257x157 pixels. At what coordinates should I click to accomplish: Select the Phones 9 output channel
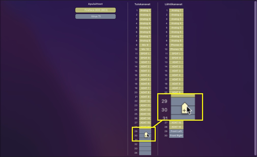click(176, 45)
